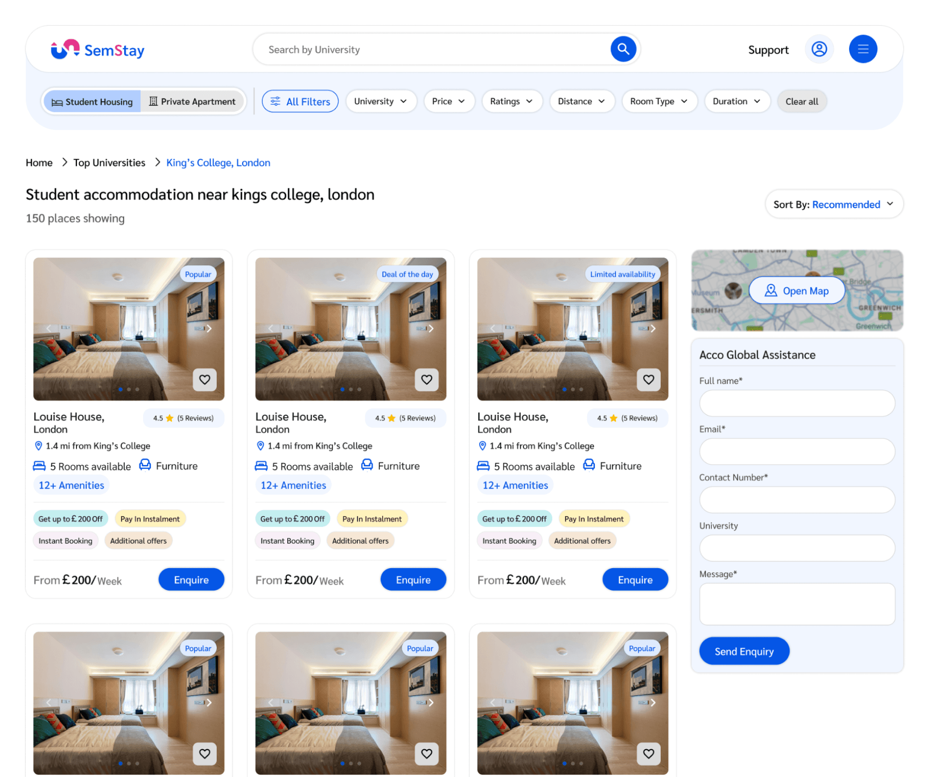The height and width of the screenshot is (777, 929).
Task: View 12+ Amenities on Deal of the day card
Action: (293, 485)
